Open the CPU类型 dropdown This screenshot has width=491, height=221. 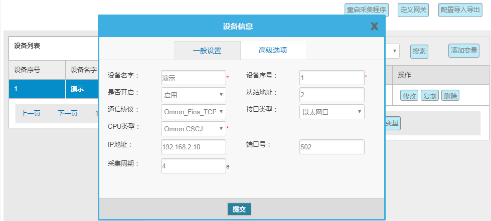pos(193,129)
